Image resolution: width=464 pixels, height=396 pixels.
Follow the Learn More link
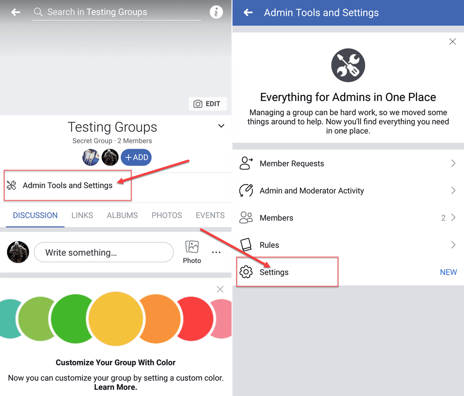[x=116, y=387]
